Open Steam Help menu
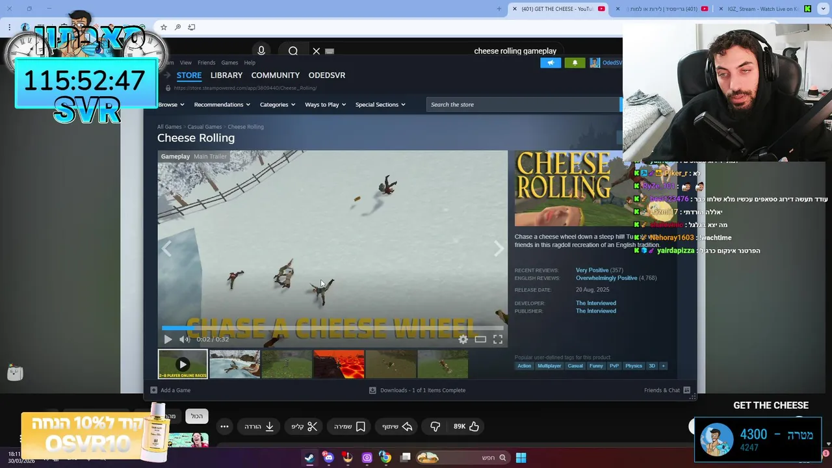Screen dimensions: 832x468 [250, 63]
